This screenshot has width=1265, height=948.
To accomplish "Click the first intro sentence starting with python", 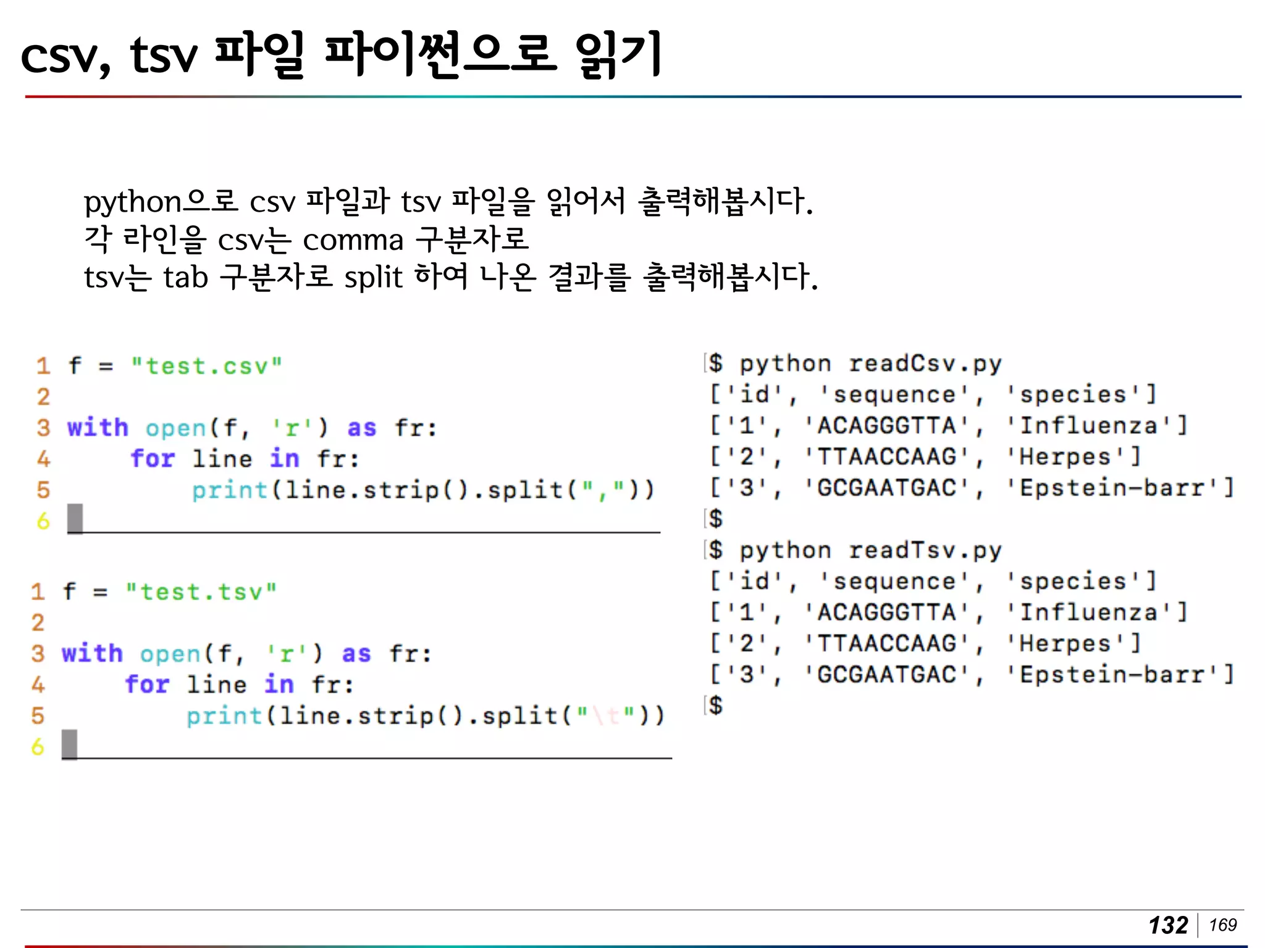I will tap(448, 202).
